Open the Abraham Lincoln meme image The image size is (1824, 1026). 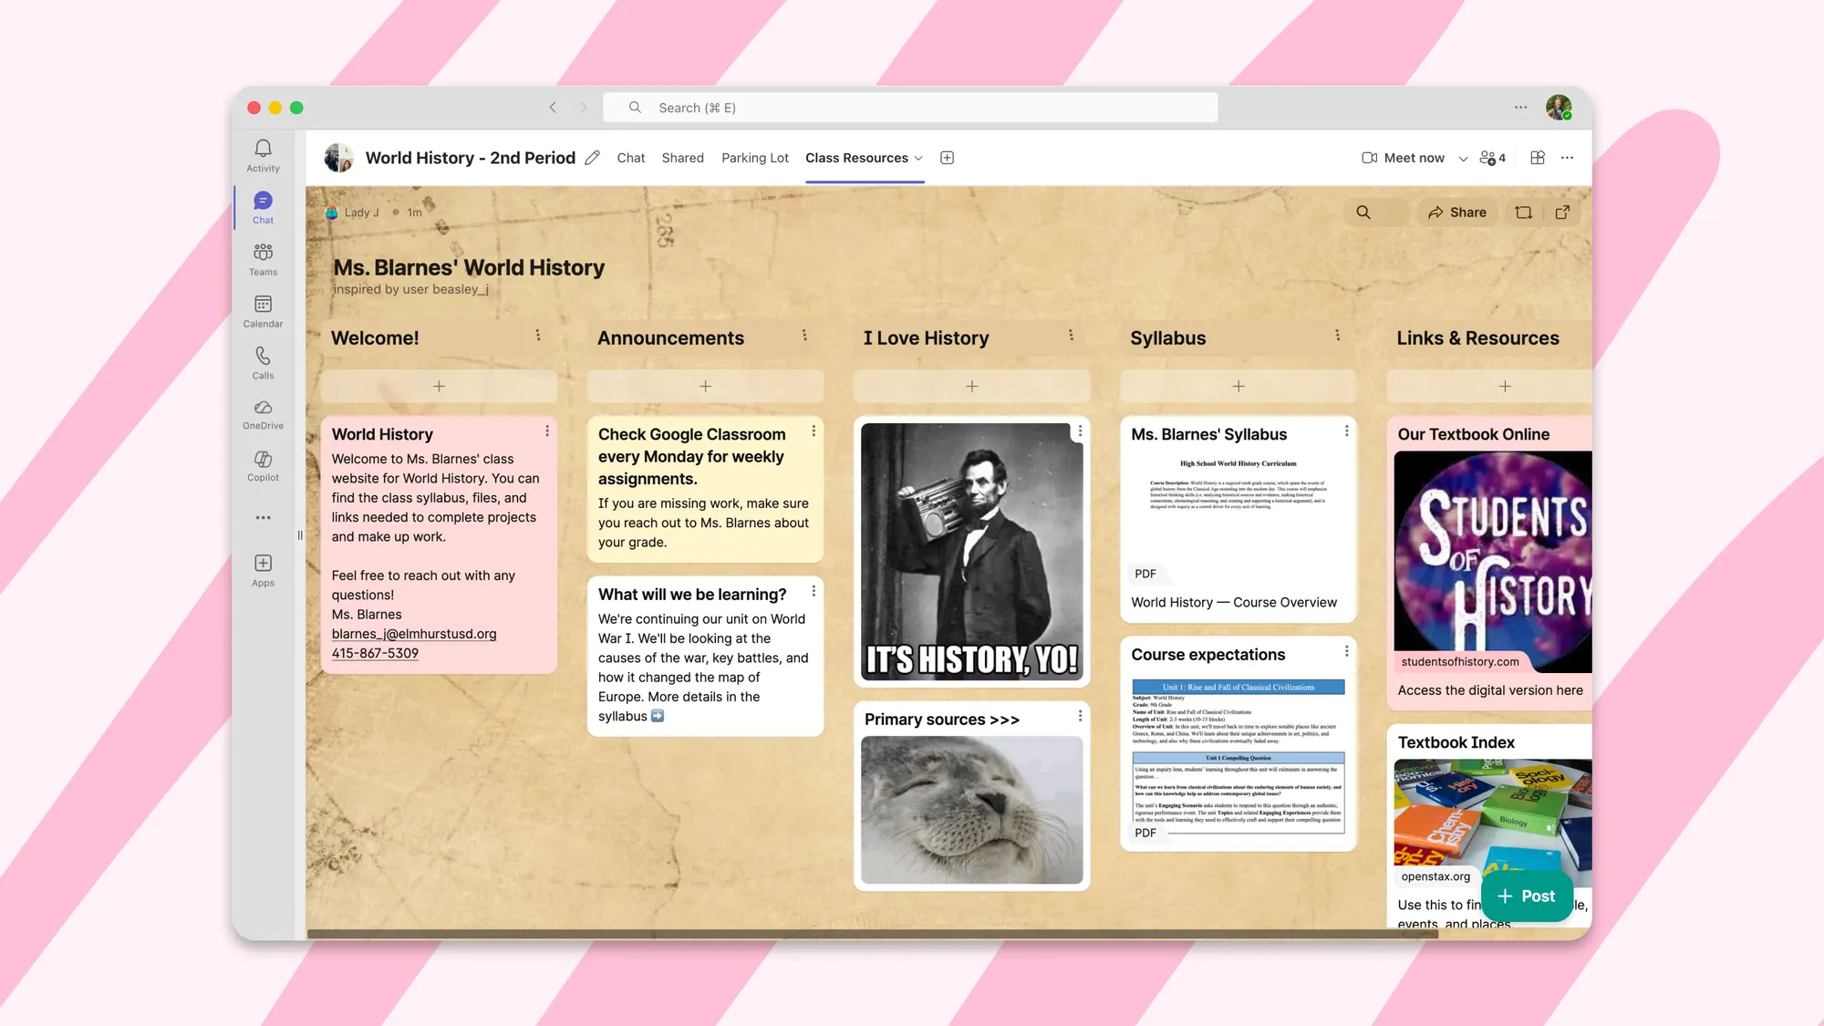pos(971,552)
